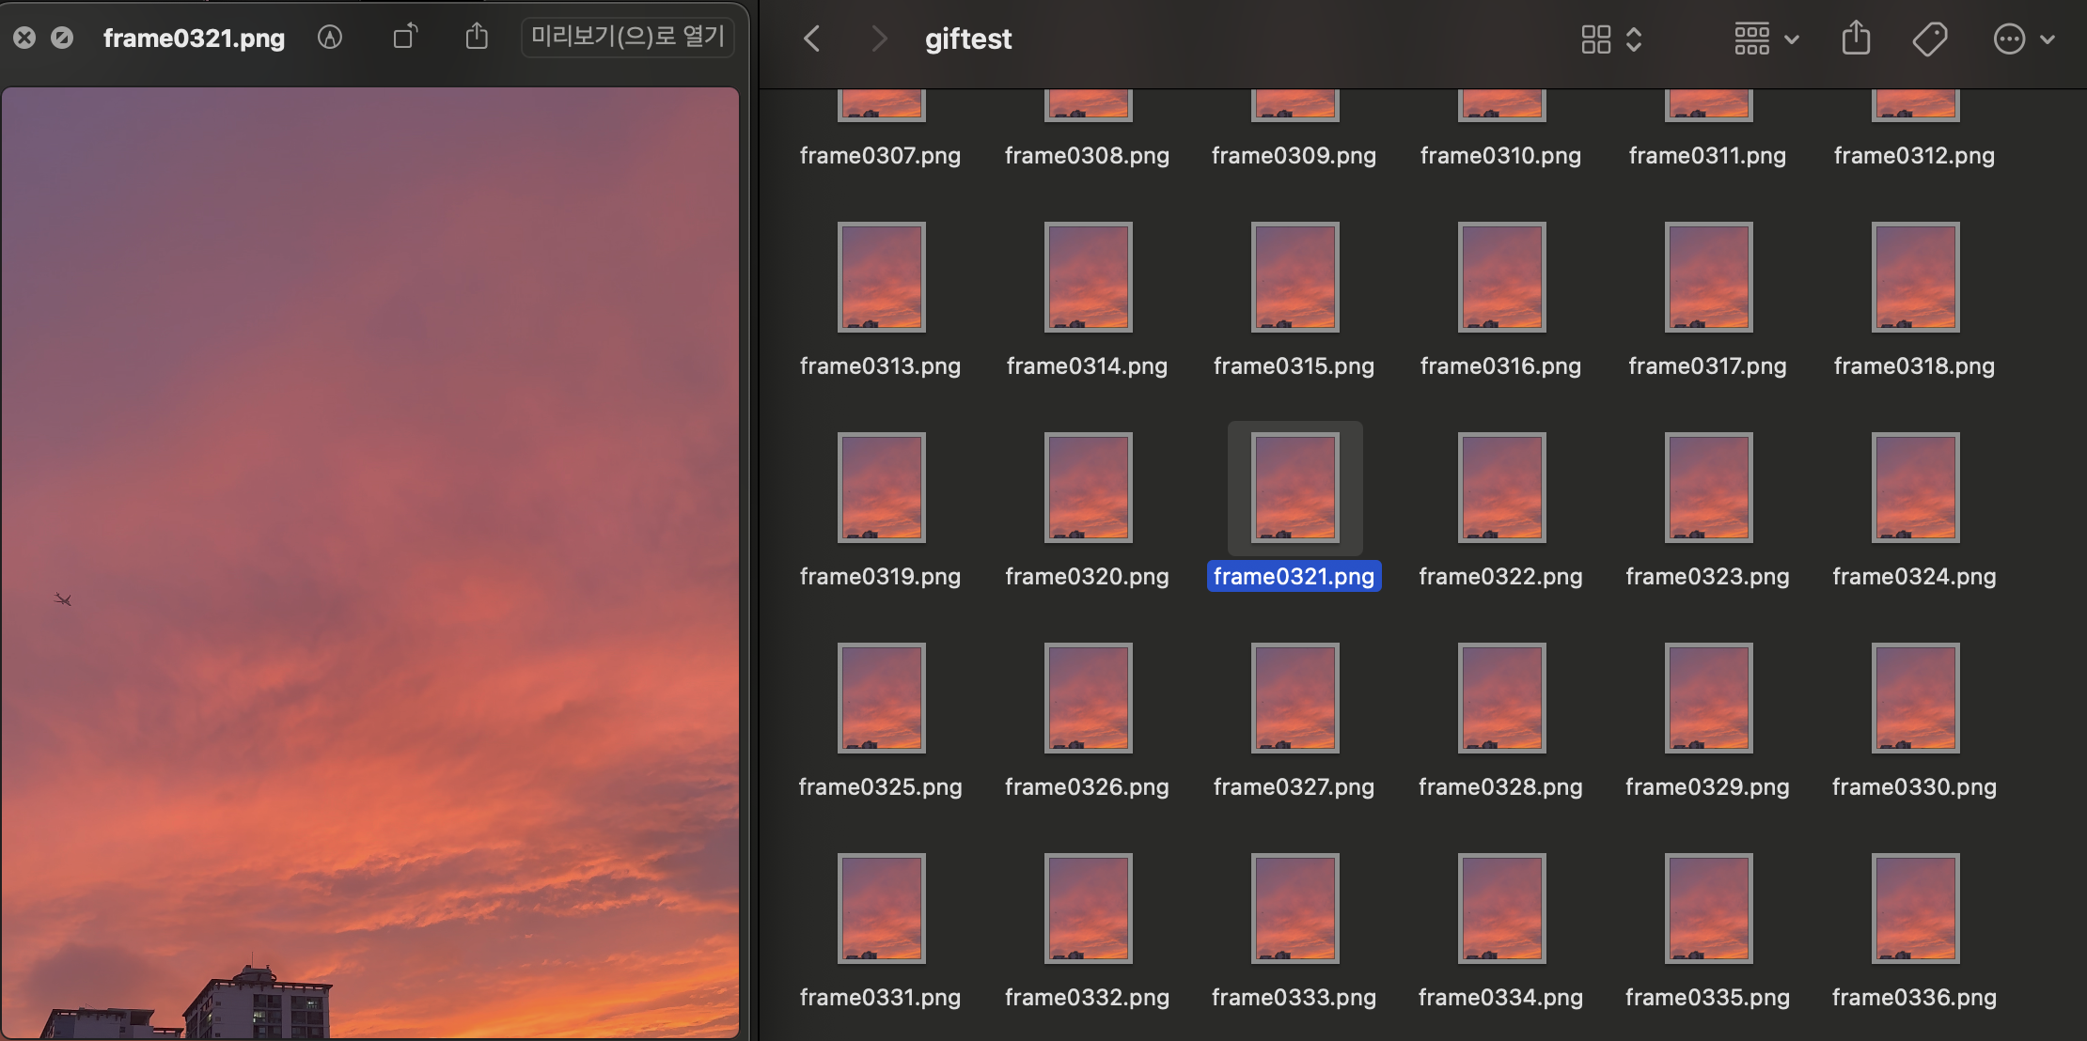Go back with the left chevron
The height and width of the screenshot is (1041, 2087).
point(812,39)
